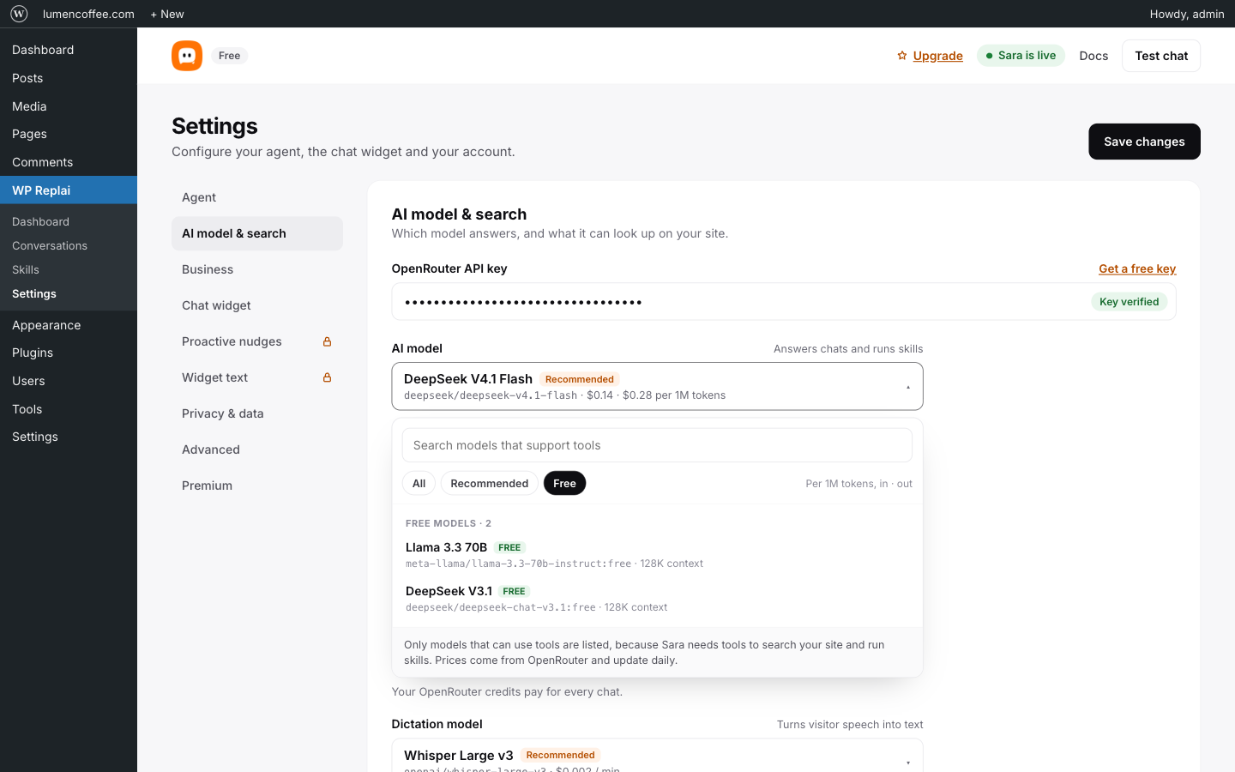This screenshot has height=772, width=1235.
Task: Open the Business settings tab
Action: 257,269
